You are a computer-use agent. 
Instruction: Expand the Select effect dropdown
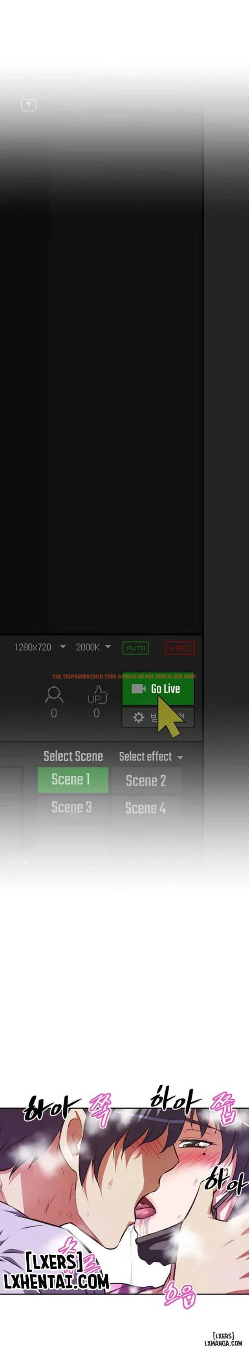pyautogui.click(x=151, y=756)
